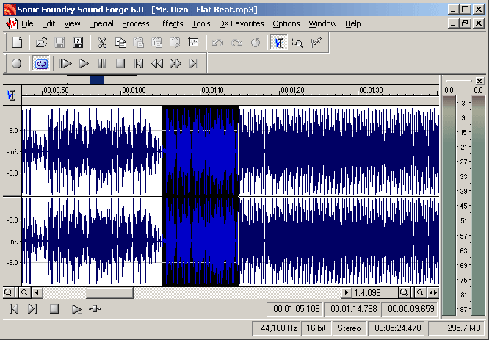Click the Save As disk icon

[x=78, y=43]
